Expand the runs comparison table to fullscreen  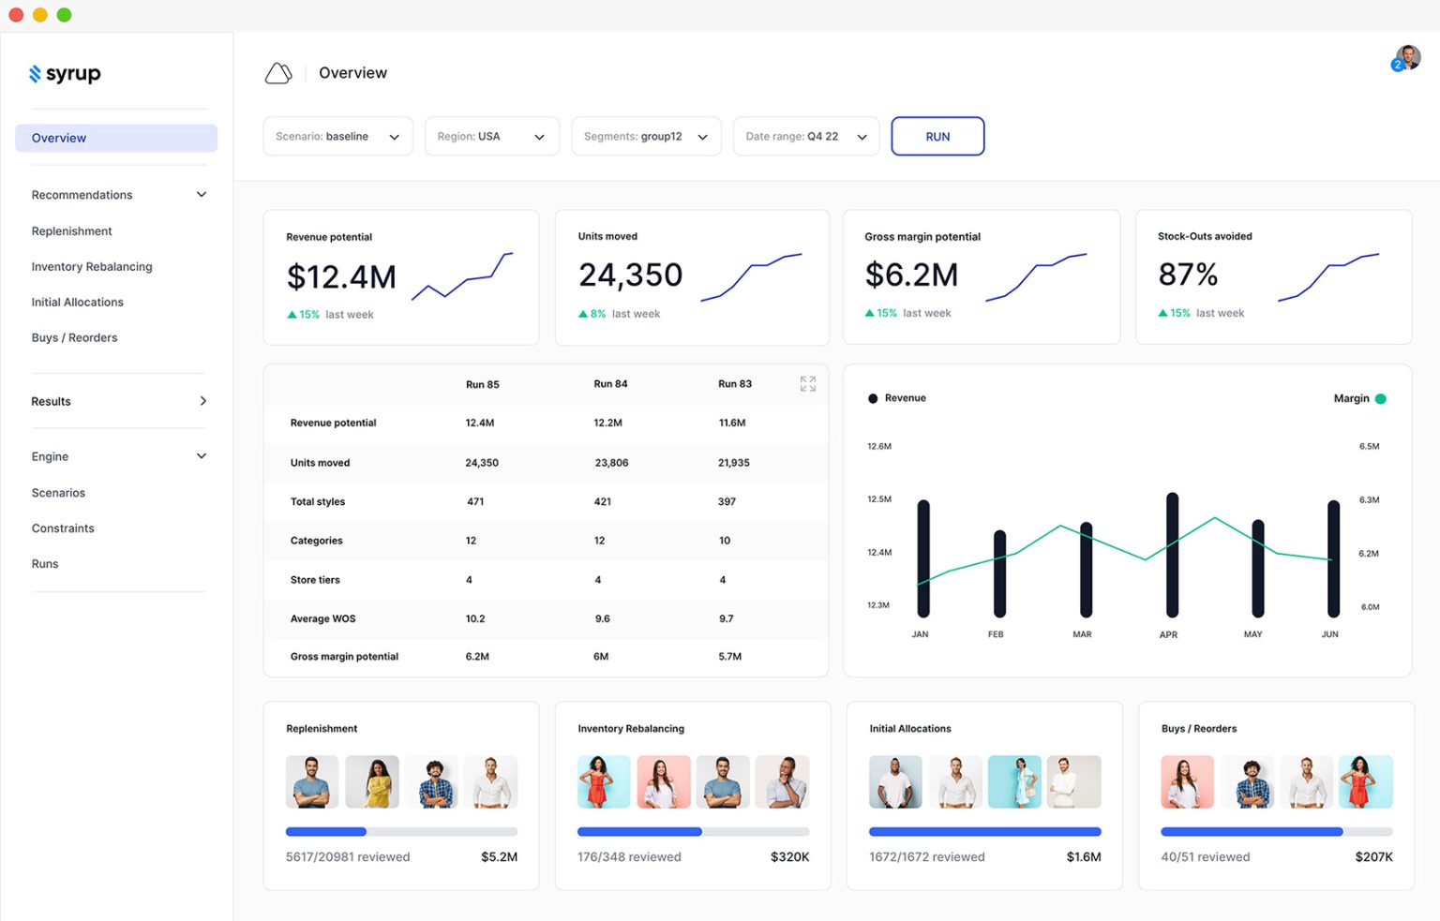pos(807,383)
